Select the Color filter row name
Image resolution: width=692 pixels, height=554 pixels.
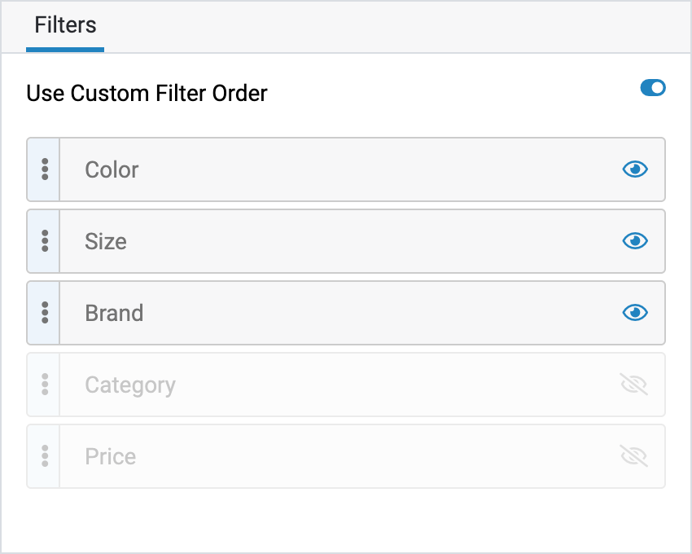112,169
